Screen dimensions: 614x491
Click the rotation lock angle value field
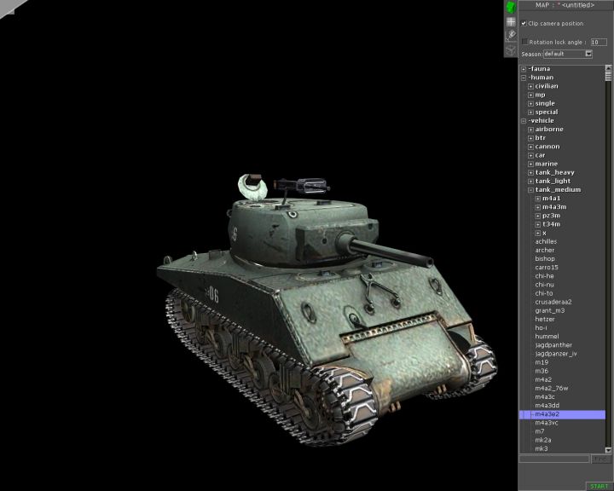point(598,41)
